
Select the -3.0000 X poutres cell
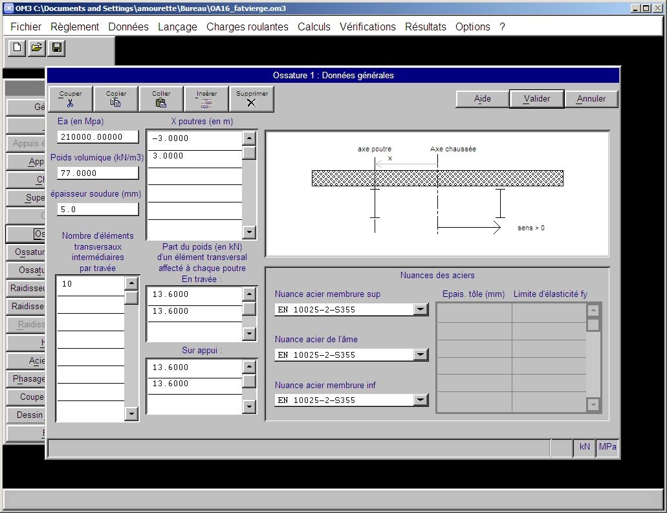[x=195, y=140]
